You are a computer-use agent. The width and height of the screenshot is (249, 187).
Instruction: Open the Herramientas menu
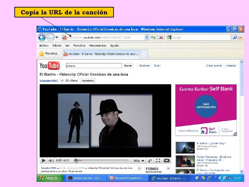point(98,46)
